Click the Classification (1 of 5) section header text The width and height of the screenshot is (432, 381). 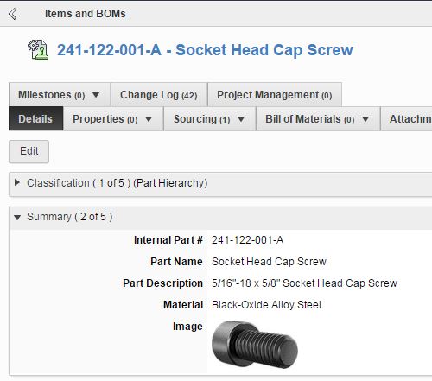pos(118,183)
